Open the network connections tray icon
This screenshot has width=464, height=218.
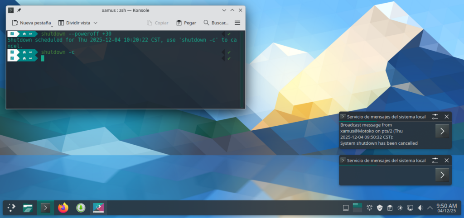pos(410,208)
